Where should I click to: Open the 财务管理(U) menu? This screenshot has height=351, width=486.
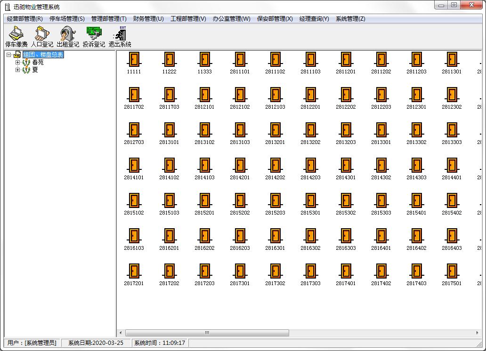(x=148, y=19)
